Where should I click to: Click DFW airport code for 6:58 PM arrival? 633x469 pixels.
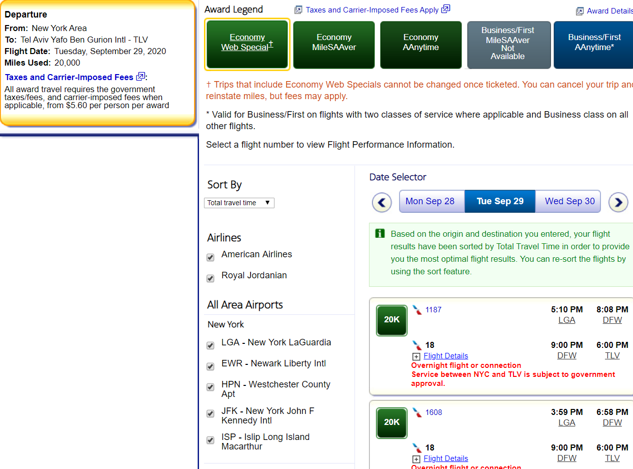[612, 423]
